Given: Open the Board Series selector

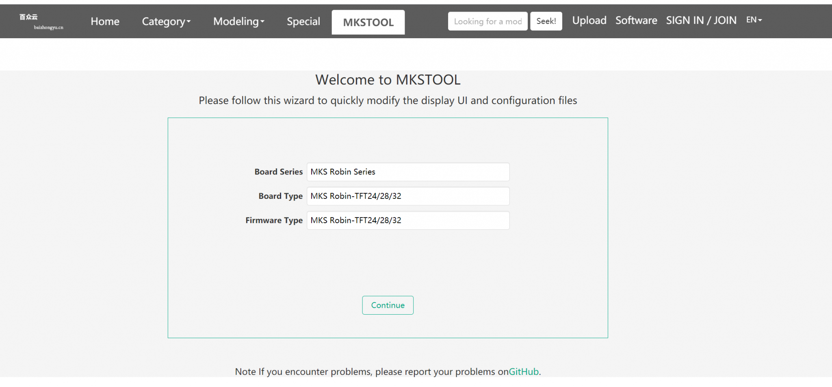Looking at the screenshot, I should click(408, 172).
